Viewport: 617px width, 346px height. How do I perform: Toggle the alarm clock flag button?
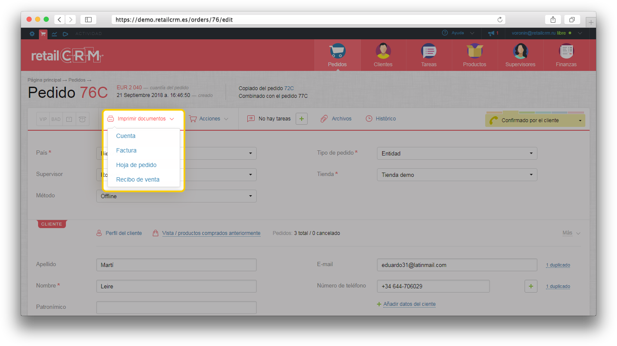coord(82,119)
